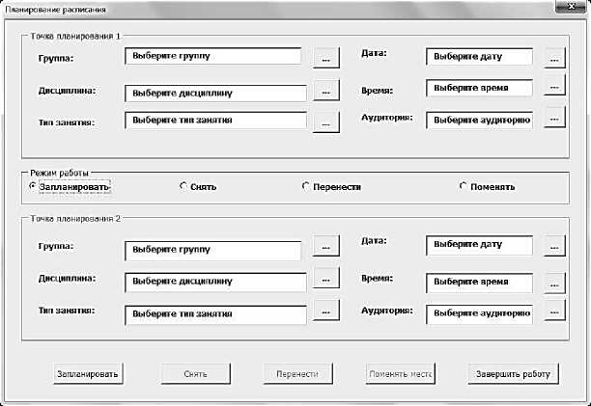Browse auditoriums in planning point 2
Viewport: 591px width, 406px height.
(553, 312)
